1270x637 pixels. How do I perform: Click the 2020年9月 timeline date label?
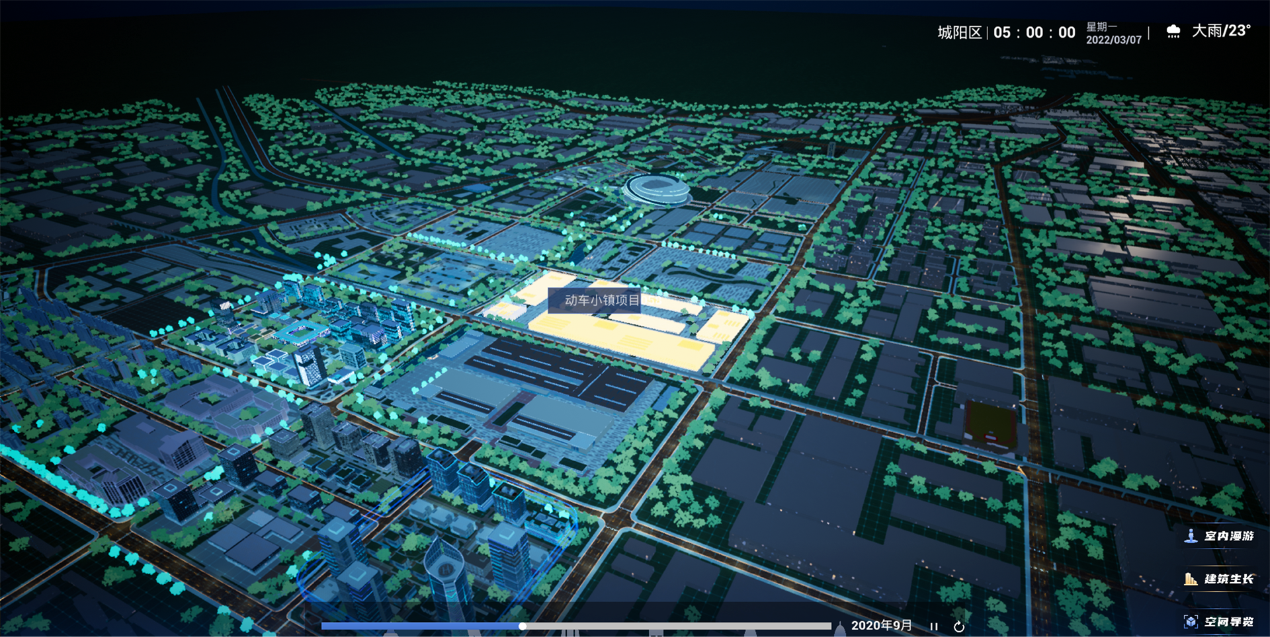881,625
